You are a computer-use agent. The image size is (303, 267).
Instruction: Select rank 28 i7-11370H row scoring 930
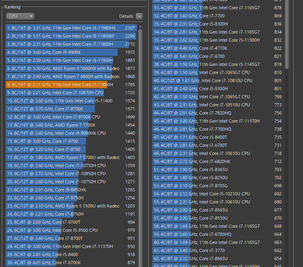coord(71,246)
